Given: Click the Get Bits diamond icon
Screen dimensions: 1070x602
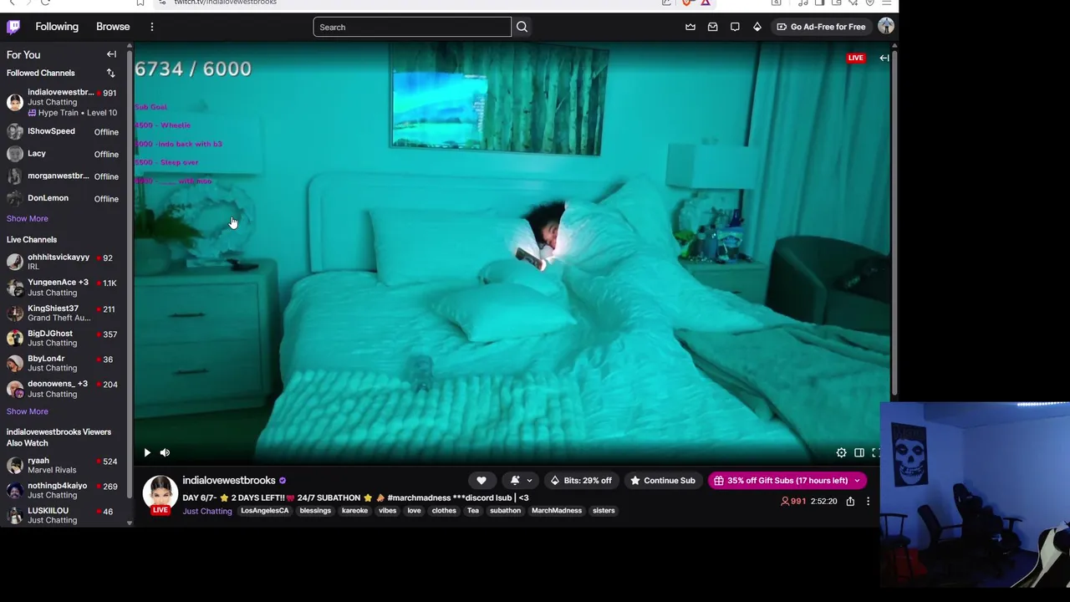Looking at the screenshot, I should point(757,27).
